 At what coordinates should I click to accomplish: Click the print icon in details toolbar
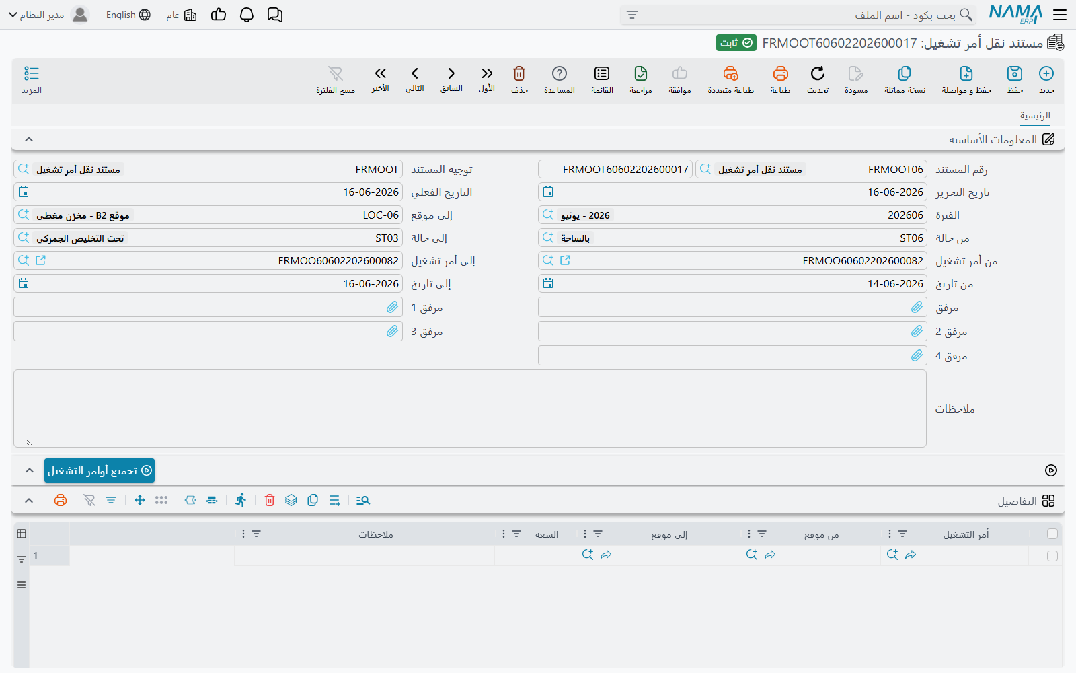pyautogui.click(x=61, y=500)
